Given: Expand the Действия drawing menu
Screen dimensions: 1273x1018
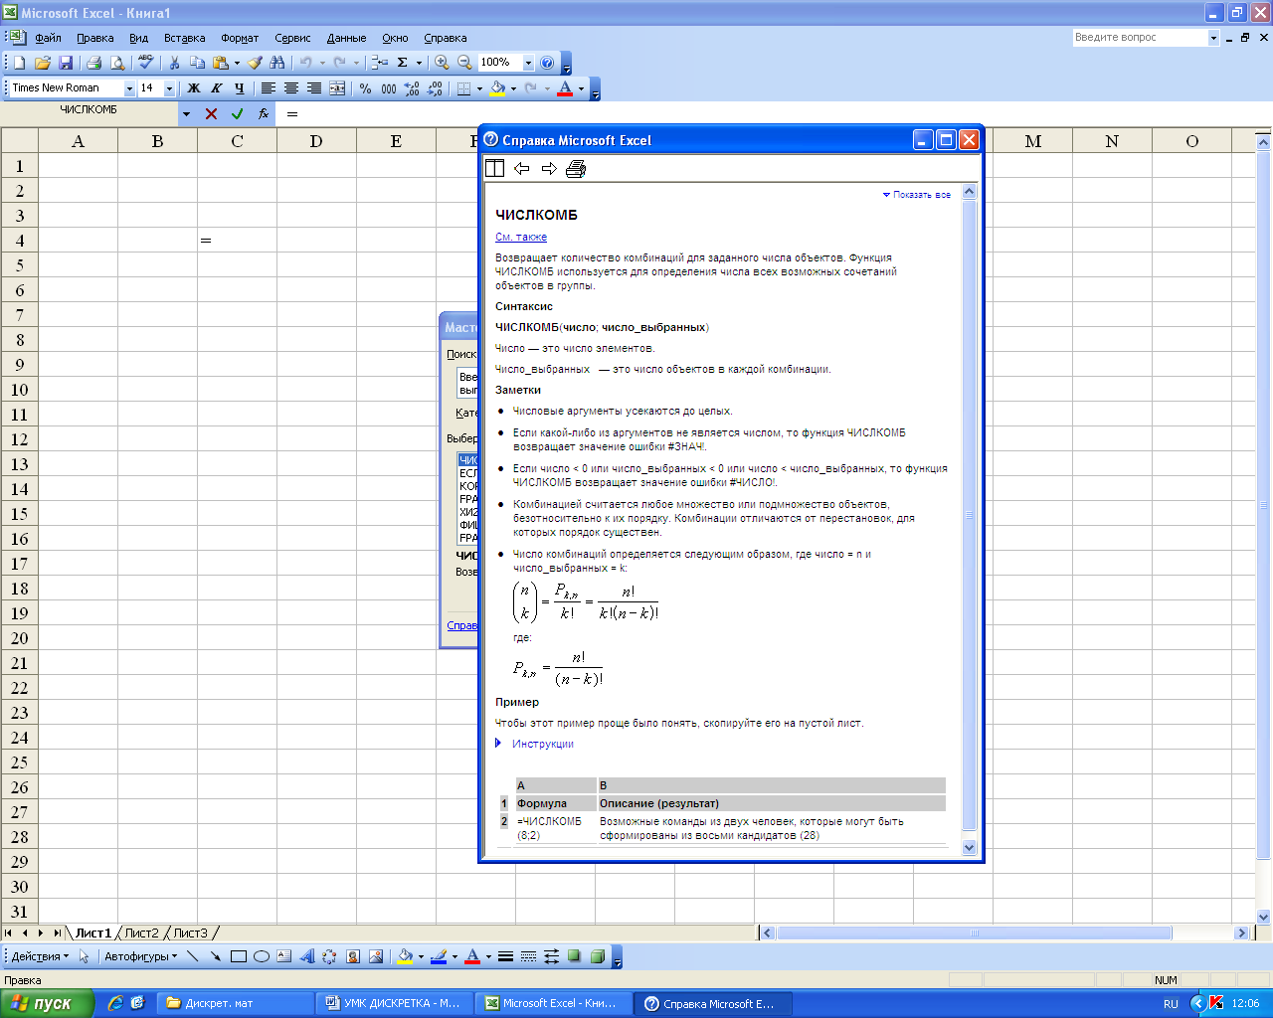Looking at the screenshot, I should pos(40,956).
